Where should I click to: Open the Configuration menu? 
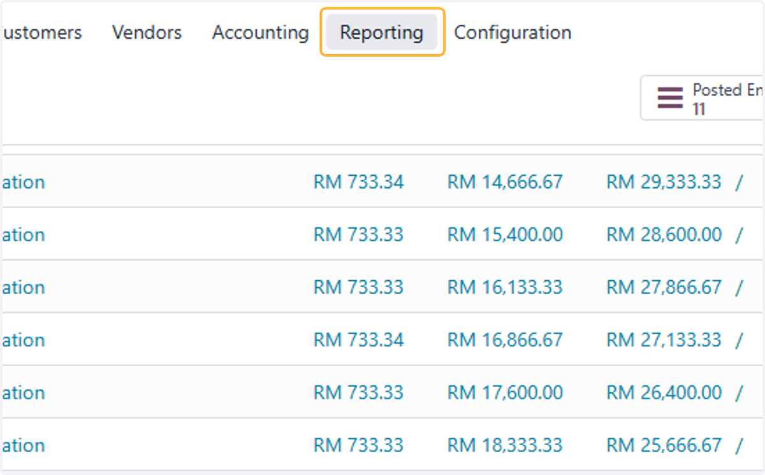513,32
